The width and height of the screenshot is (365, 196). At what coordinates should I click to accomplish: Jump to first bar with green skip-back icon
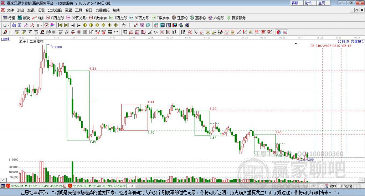60,25
